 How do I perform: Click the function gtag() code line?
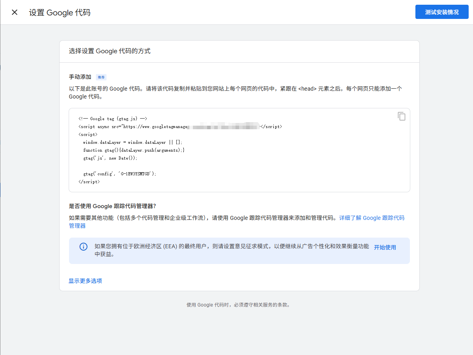tap(134, 150)
